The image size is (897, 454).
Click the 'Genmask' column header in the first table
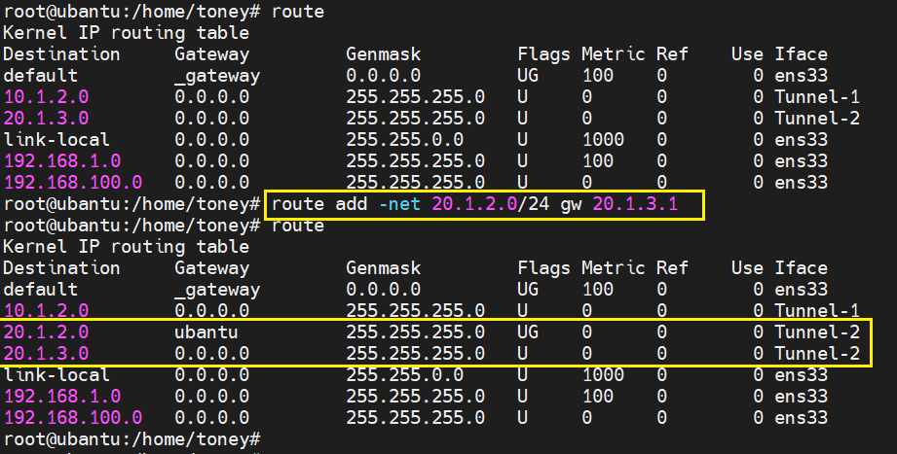coord(384,54)
